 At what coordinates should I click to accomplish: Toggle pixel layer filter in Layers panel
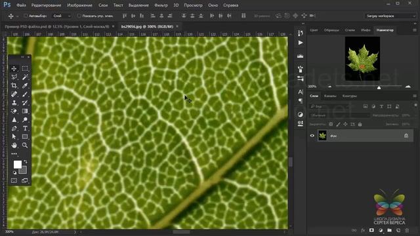tap(366, 106)
